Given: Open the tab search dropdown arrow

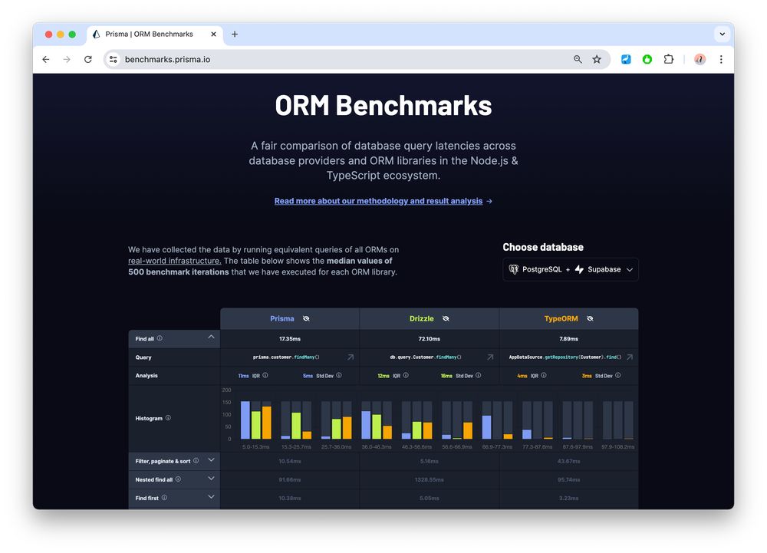Looking at the screenshot, I should (722, 35).
